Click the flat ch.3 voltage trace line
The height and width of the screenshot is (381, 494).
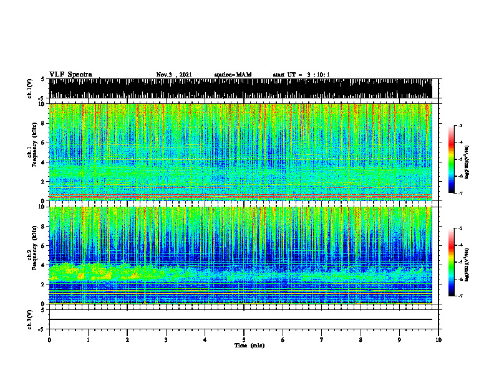(240, 319)
